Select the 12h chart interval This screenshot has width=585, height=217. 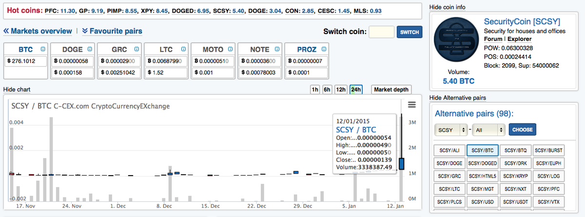[341, 90]
